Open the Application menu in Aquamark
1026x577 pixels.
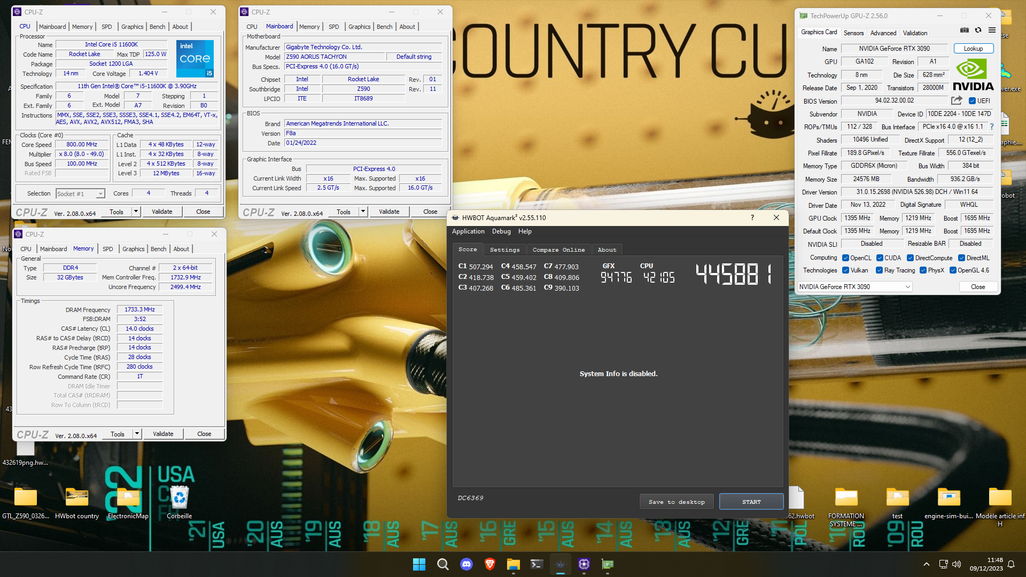(468, 231)
